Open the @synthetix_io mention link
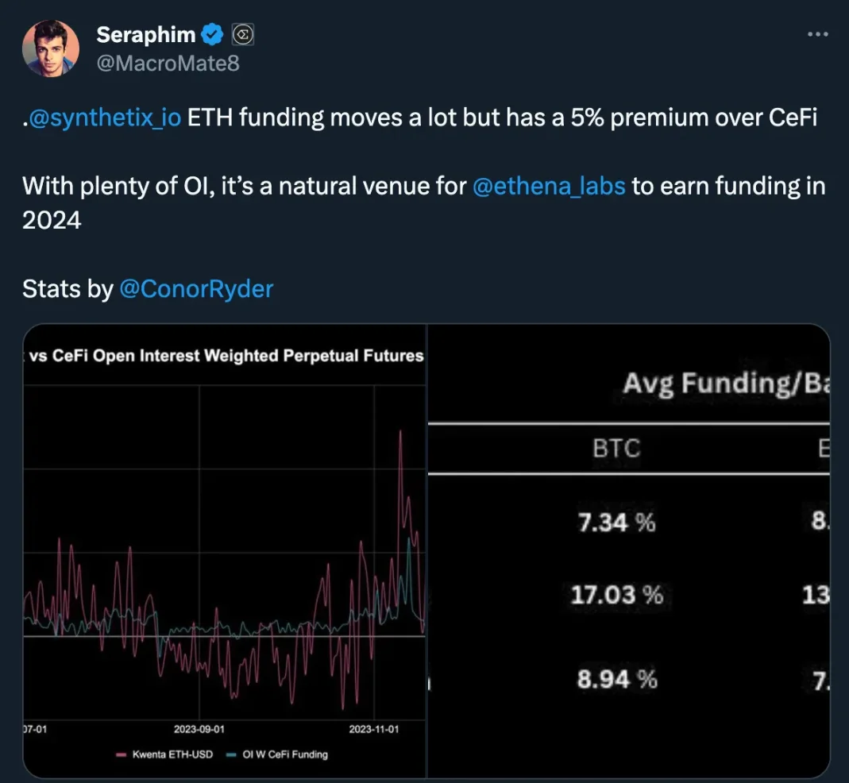 [x=105, y=118]
